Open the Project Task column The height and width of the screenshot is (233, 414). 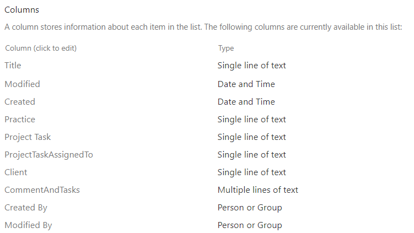[x=28, y=137]
